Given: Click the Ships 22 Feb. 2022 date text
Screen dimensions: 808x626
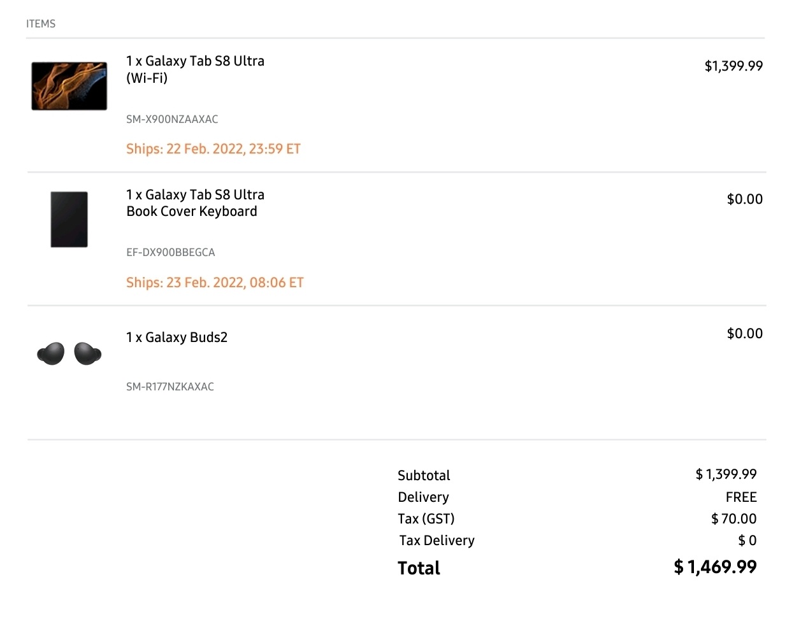Looking at the screenshot, I should click(213, 149).
